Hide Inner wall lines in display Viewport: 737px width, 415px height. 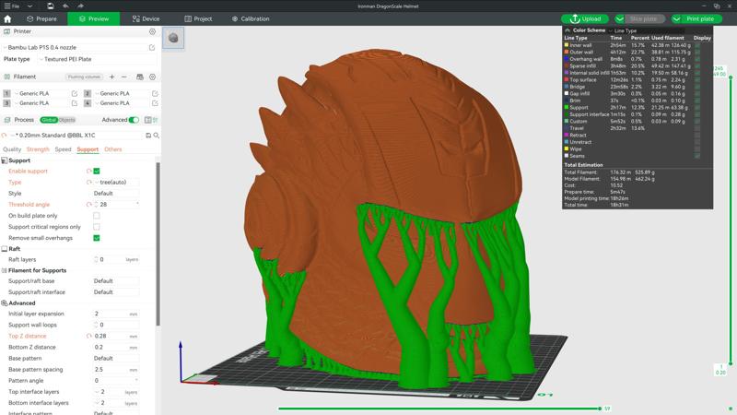(697, 45)
